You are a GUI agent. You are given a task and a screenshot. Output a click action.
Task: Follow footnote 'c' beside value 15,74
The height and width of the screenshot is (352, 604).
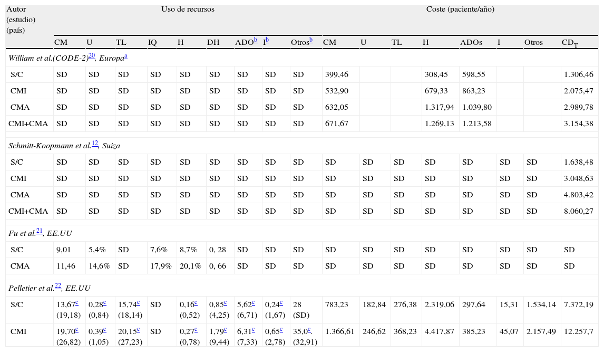point(138,302)
